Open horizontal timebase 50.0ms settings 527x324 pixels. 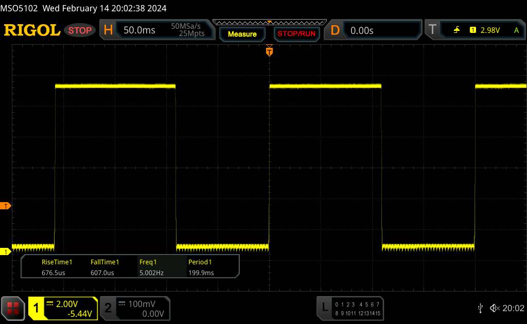(157, 30)
